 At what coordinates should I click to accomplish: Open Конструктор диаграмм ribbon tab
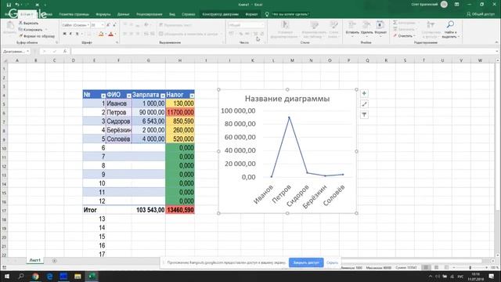click(221, 14)
